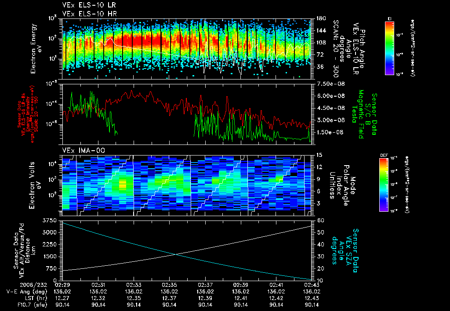Screen dimensions: 450x311
Task: Click the 'Electron Volts eV' axis label
Action: [34, 185]
